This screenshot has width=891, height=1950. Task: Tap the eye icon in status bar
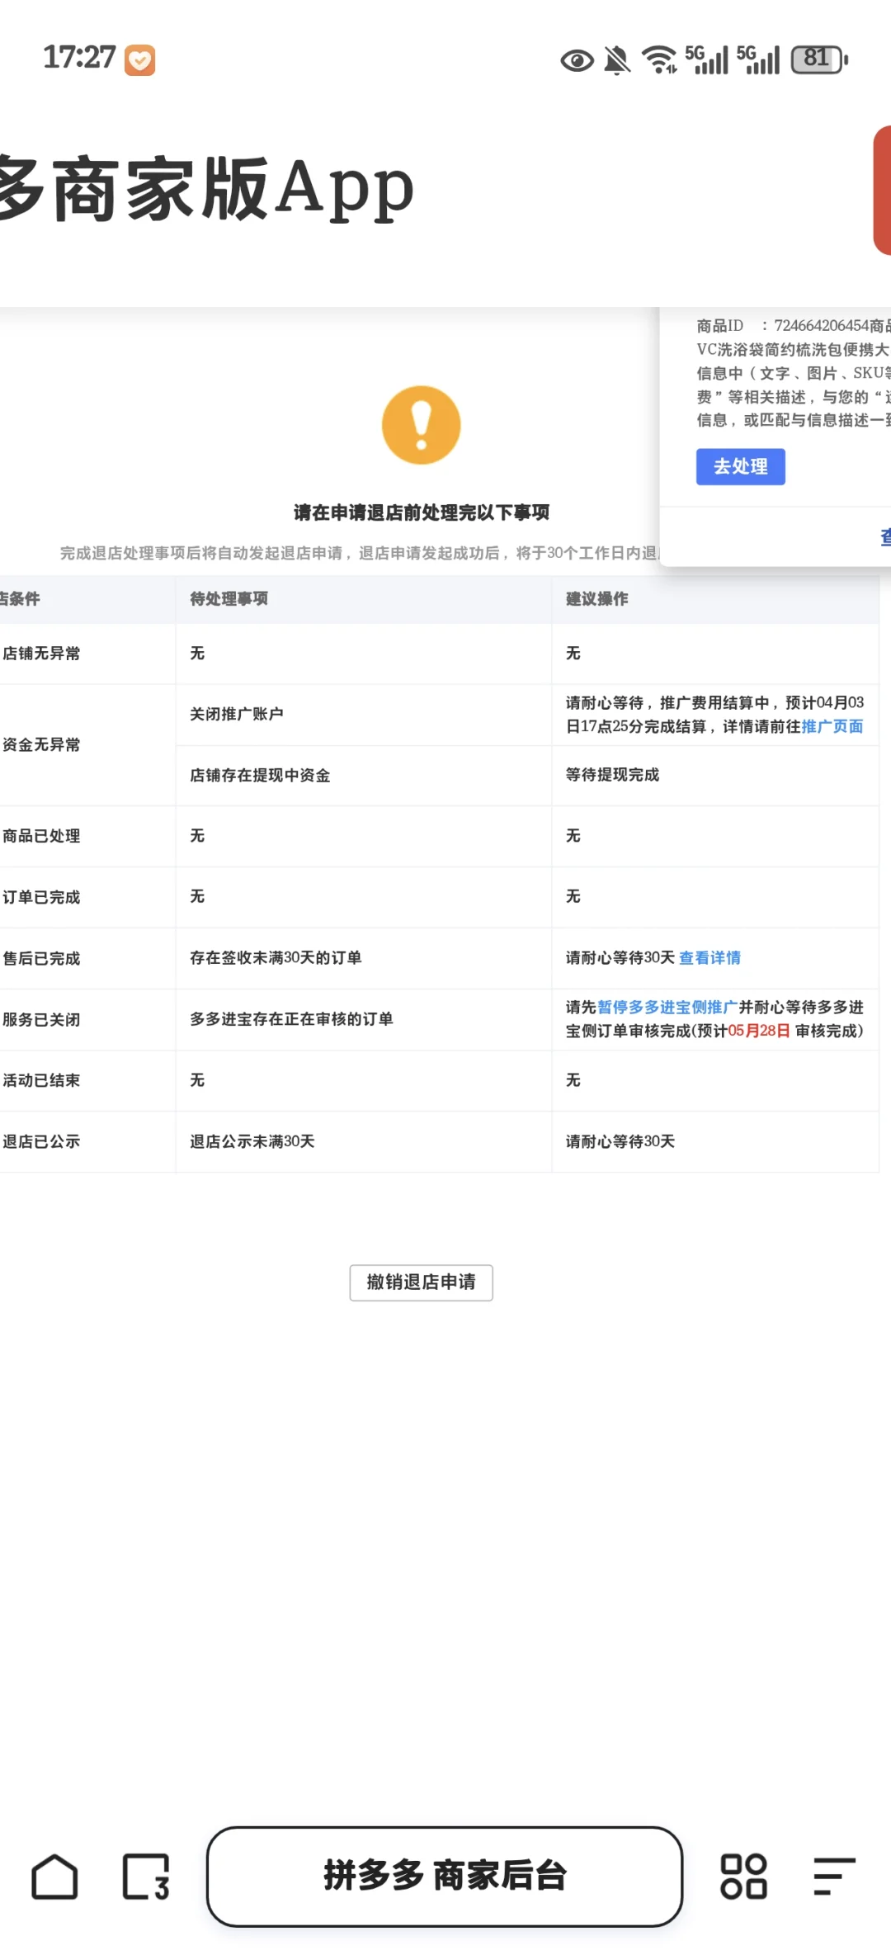point(577,60)
